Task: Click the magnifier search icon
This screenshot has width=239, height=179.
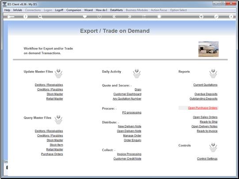Action: (40, 17)
